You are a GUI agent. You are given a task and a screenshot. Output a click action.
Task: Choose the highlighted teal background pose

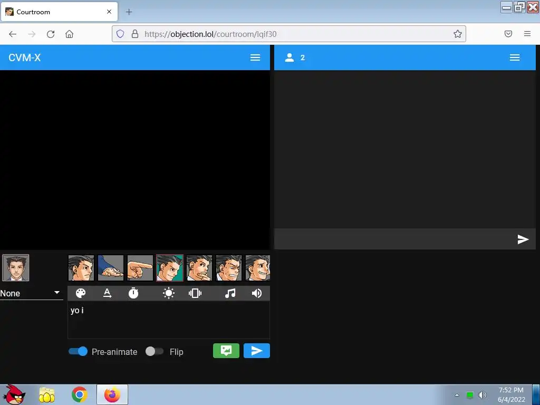(x=170, y=268)
